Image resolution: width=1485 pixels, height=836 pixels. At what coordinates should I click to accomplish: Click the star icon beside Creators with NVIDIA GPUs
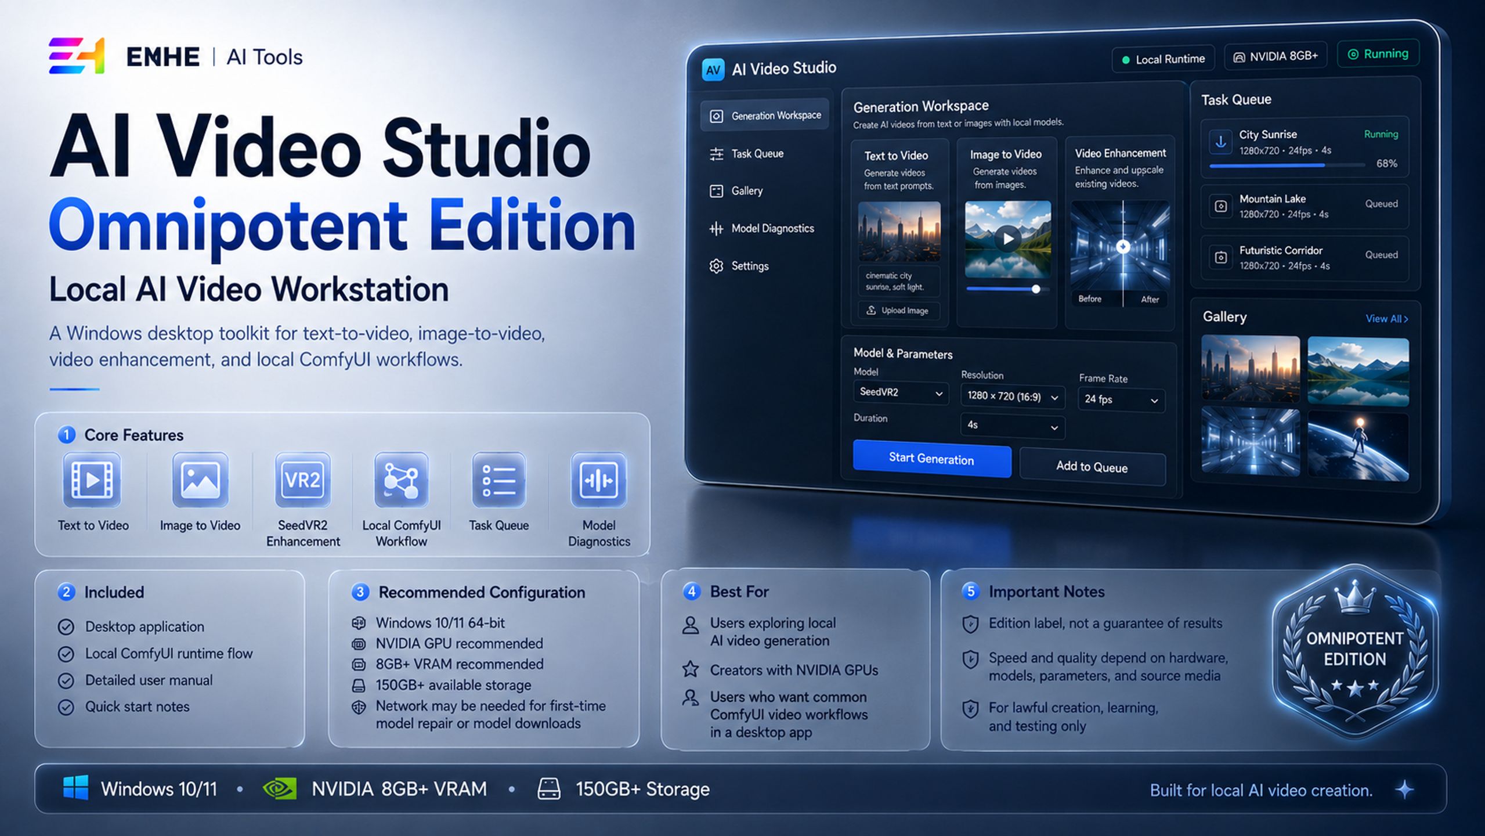(690, 669)
